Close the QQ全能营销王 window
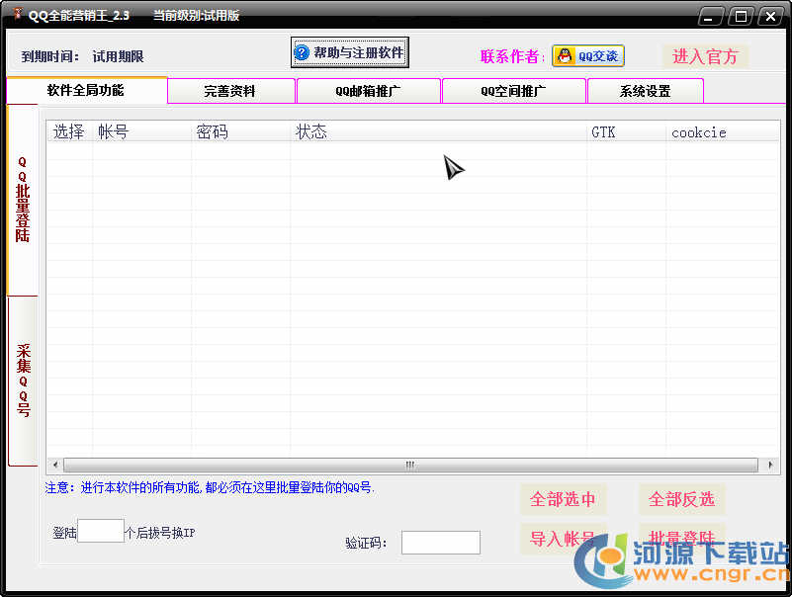Image resolution: width=792 pixels, height=597 pixels. (770, 16)
